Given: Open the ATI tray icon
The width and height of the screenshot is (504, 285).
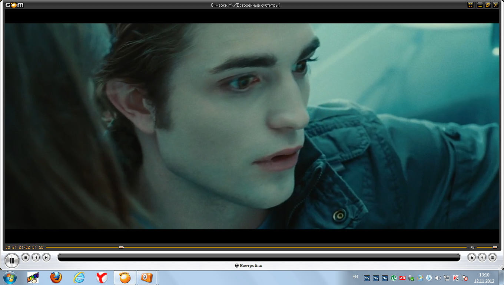Looking at the screenshot, I should coord(402,278).
